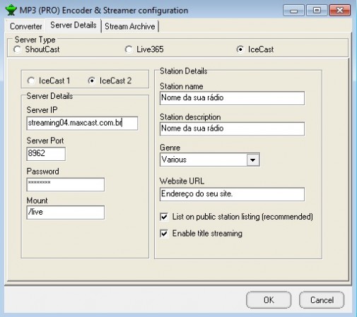Select the IceCast server type radio button

pyautogui.click(x=240, y=49)
